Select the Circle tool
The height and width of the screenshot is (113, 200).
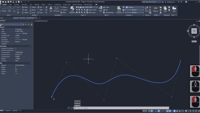pyautogui.click(x=9, y=9)
